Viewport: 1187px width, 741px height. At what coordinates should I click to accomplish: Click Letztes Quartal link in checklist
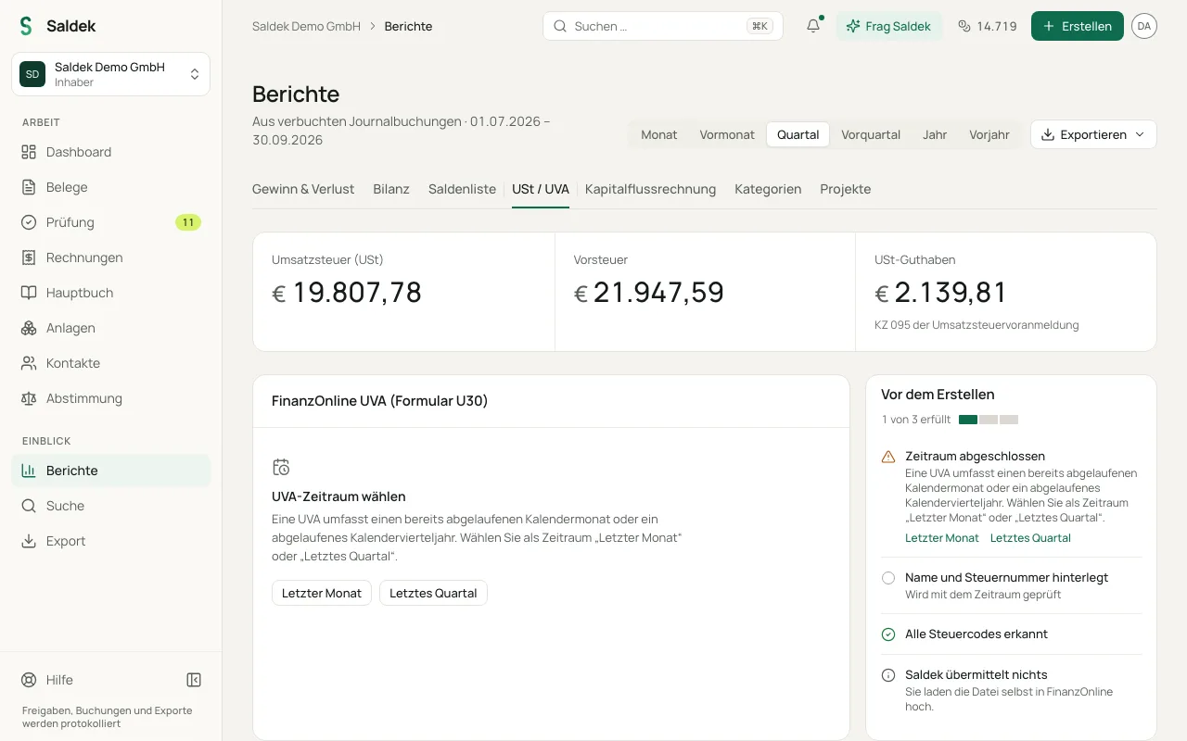click(x=1030, y=538)
